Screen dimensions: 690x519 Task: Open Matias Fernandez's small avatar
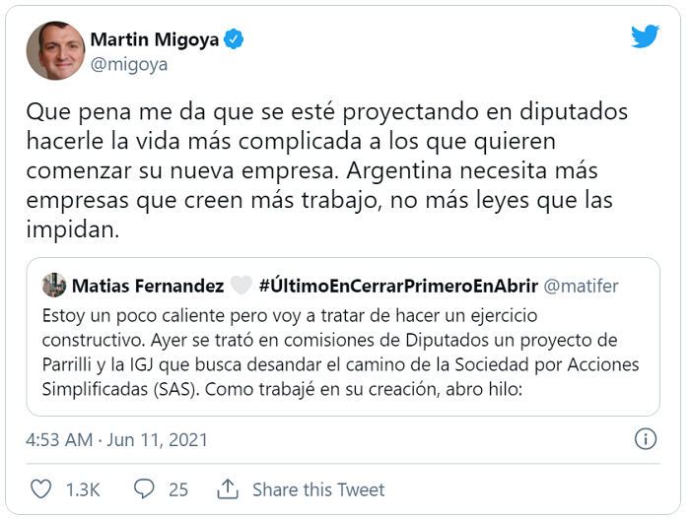point(54,285)
